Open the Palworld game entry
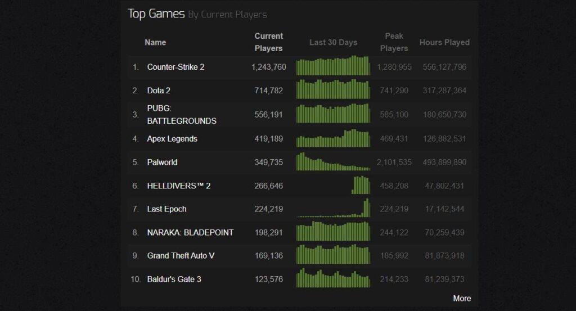 point(162,162)
